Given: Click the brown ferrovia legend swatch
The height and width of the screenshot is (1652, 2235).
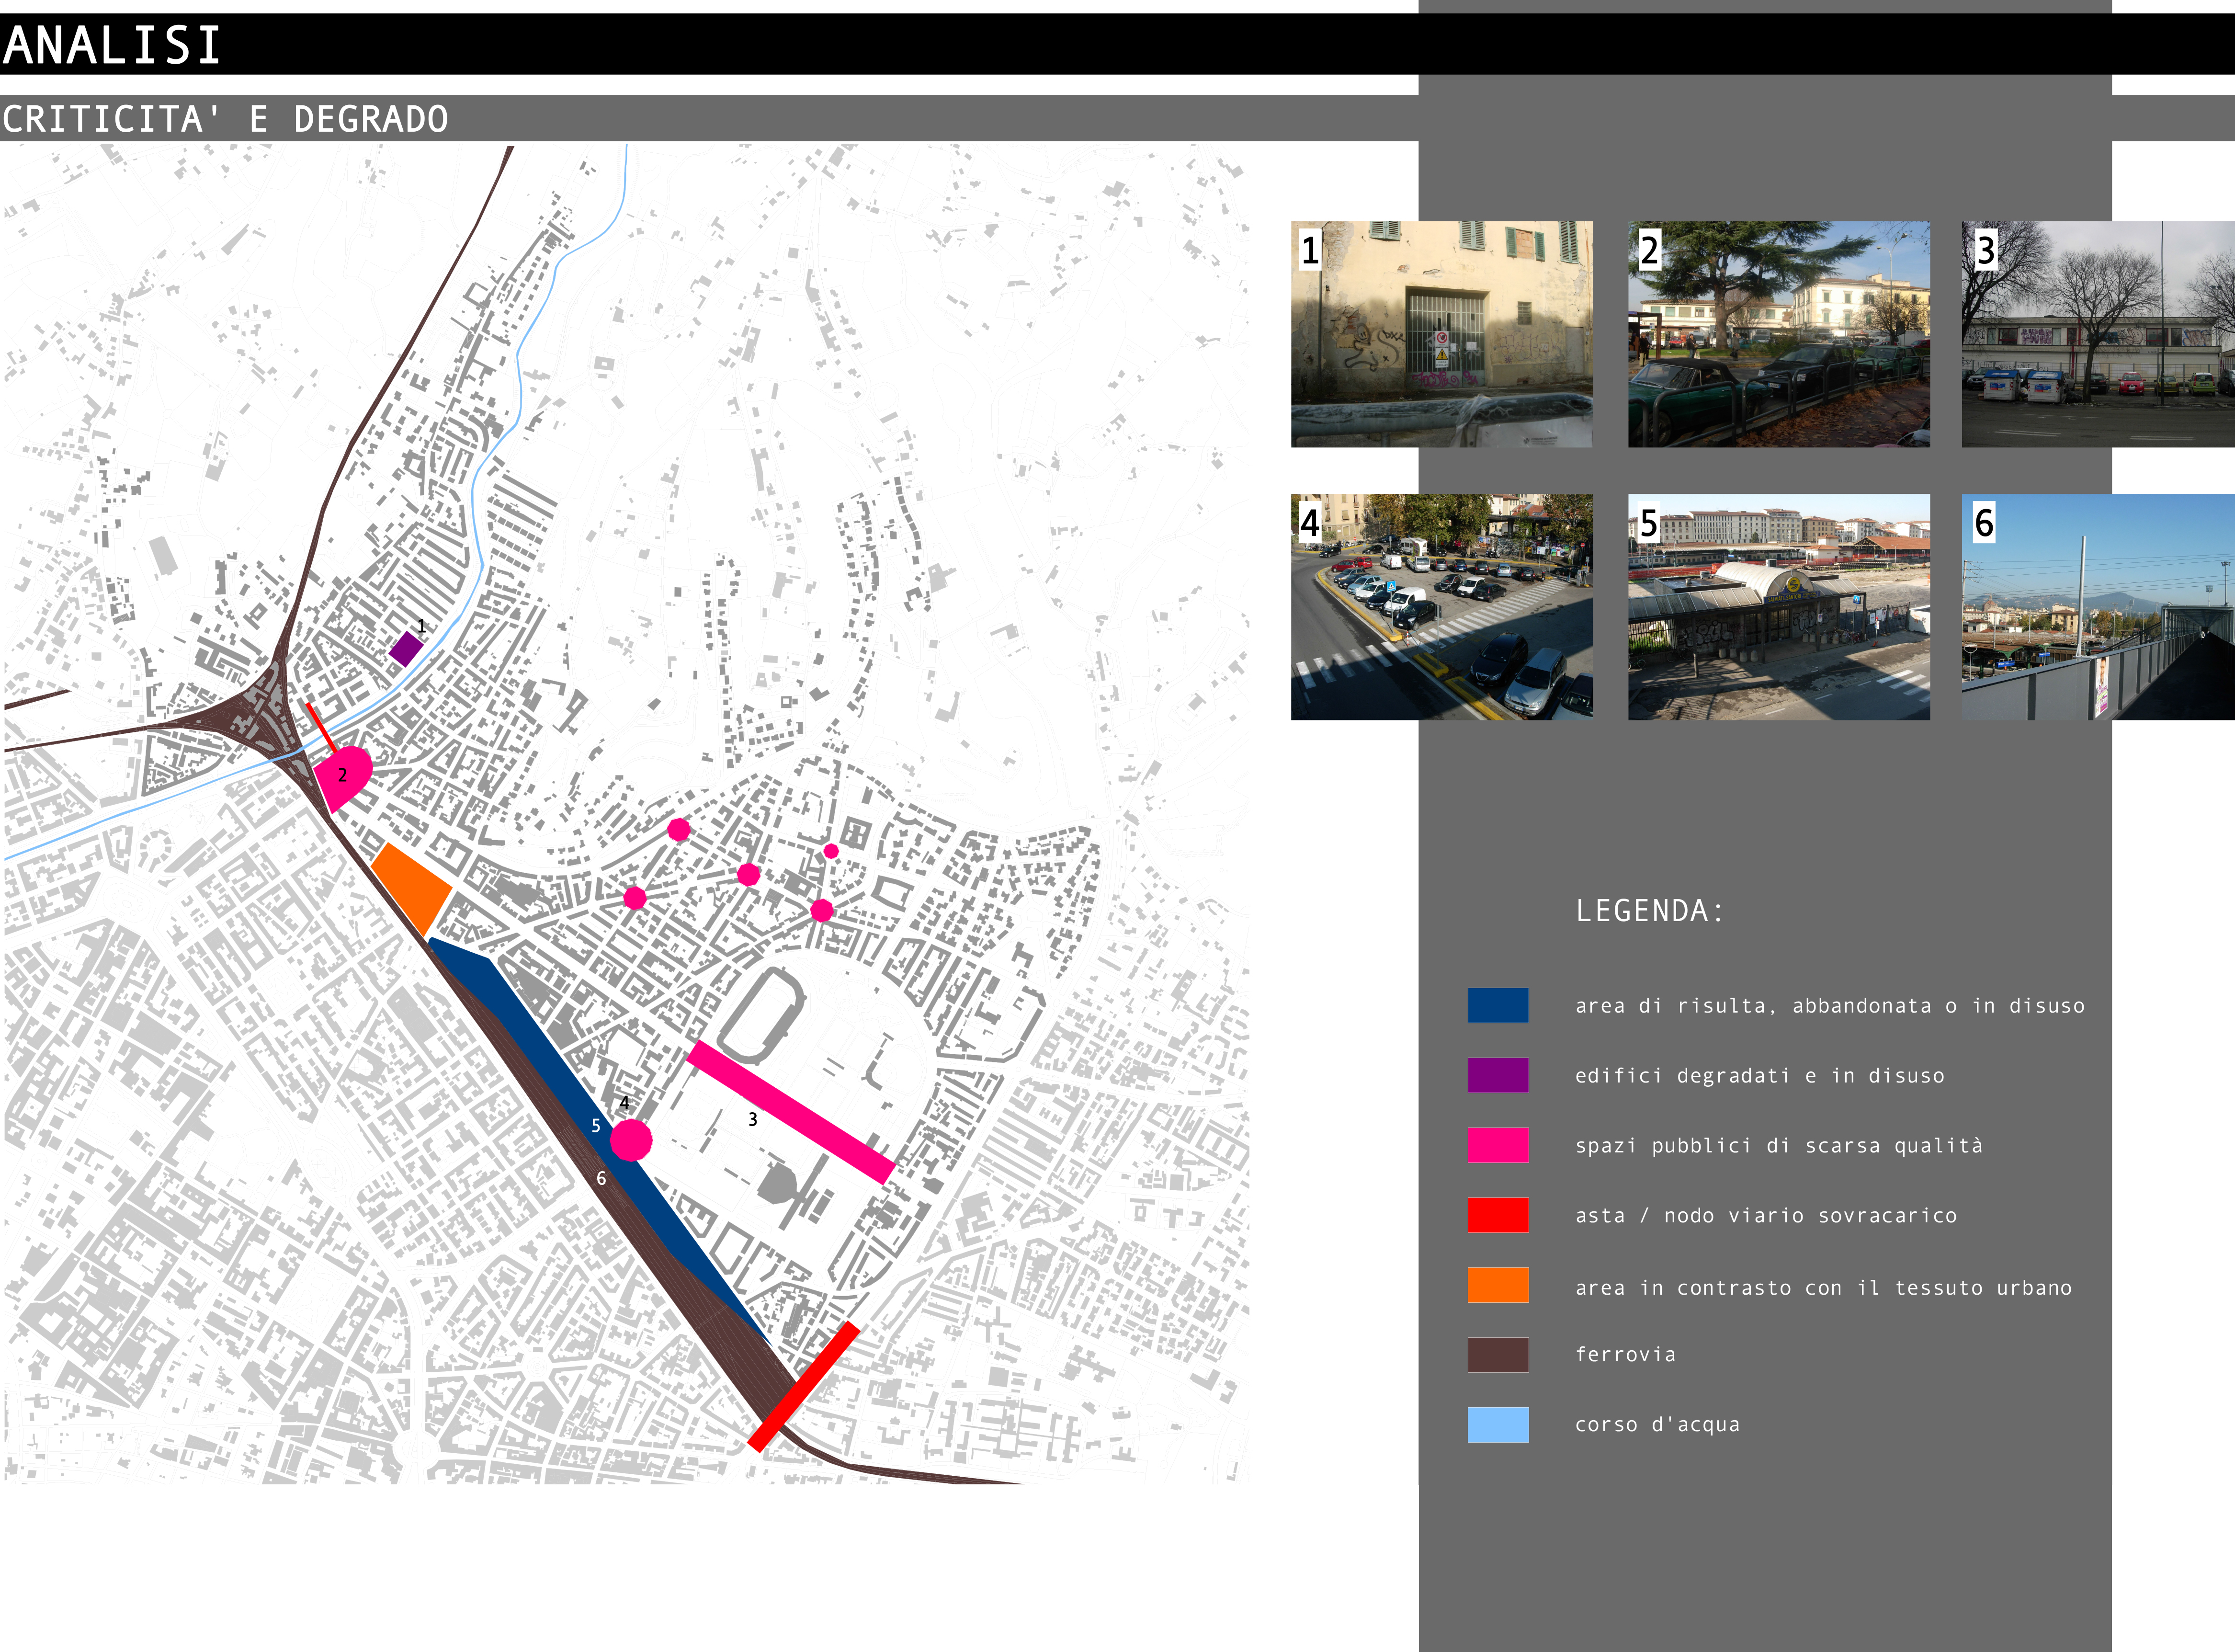Looking at the screenshot, I should (1498, 1355).
